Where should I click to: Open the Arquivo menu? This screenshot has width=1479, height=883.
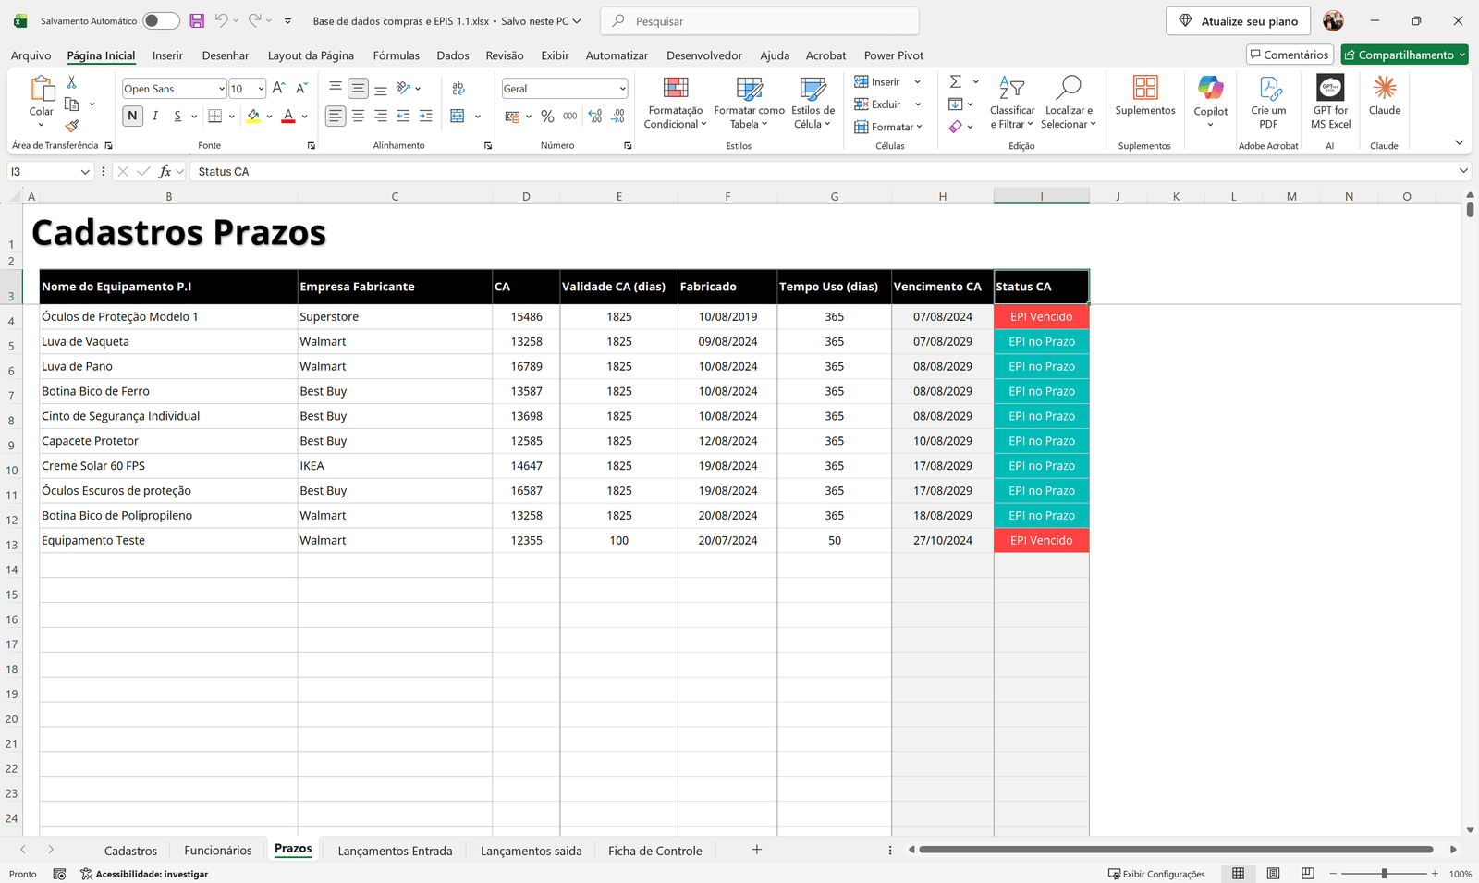point(31,55)
